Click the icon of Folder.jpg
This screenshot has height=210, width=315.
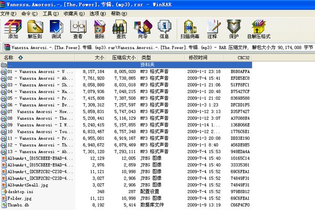point(4,198)
